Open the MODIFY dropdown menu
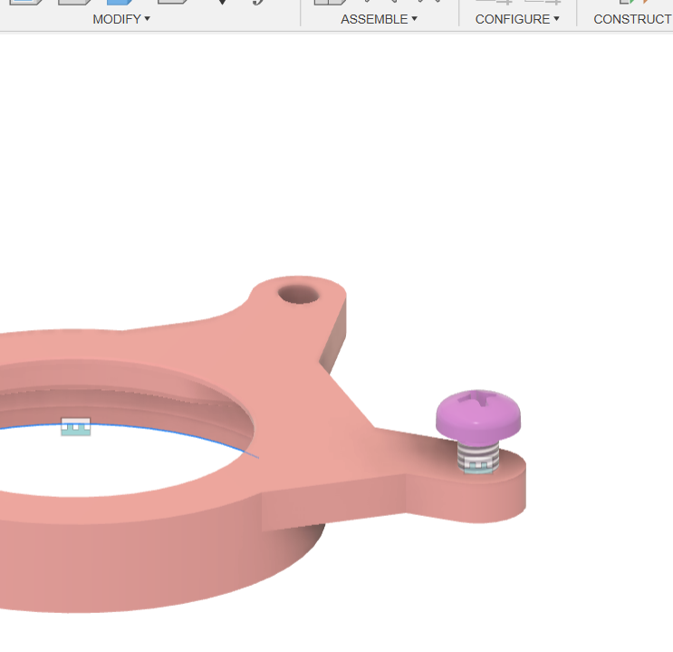 click(121, 19)
